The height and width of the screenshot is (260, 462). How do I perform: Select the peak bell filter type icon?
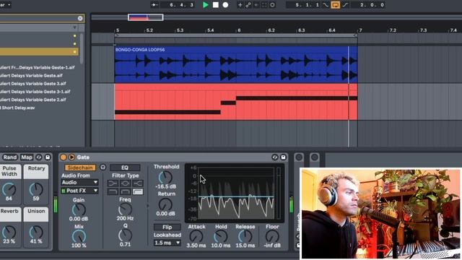(x=125, y=183)
